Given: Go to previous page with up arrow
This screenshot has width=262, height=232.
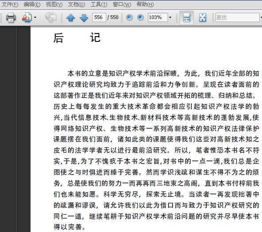Looking at the screenshot, I should point(70,18).
